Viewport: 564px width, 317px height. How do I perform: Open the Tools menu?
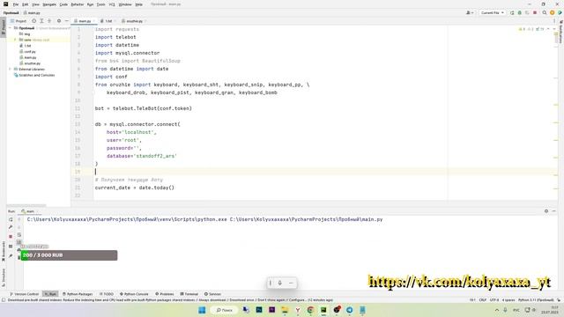(101, 4)
